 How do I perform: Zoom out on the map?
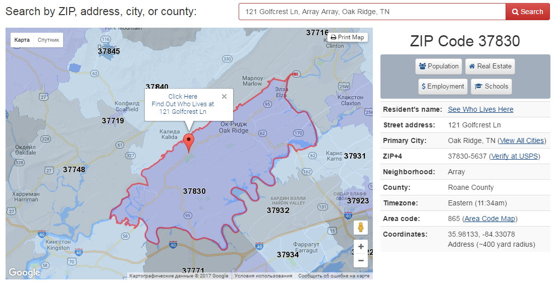[x=360, y=261]
